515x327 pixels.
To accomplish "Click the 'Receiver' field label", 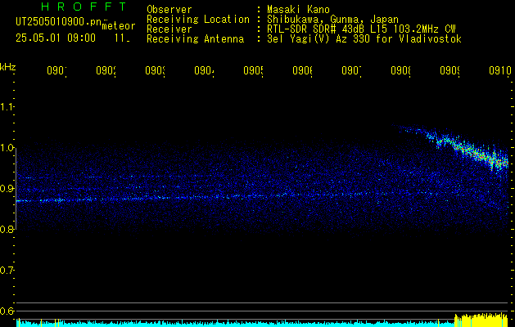I will [x=169, y=29].
